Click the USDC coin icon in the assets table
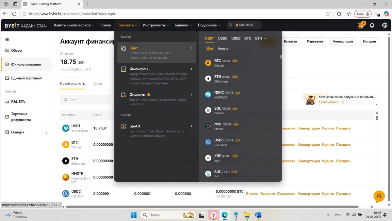 tap(66, 194)
